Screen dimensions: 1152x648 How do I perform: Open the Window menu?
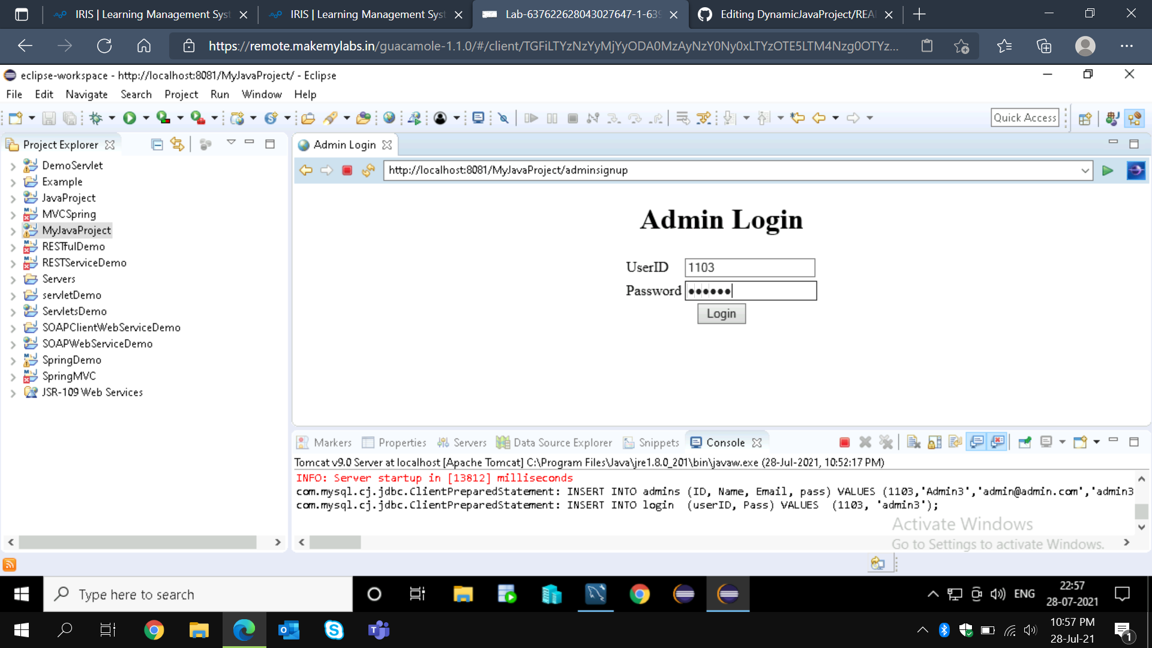(x=262, y=94)
